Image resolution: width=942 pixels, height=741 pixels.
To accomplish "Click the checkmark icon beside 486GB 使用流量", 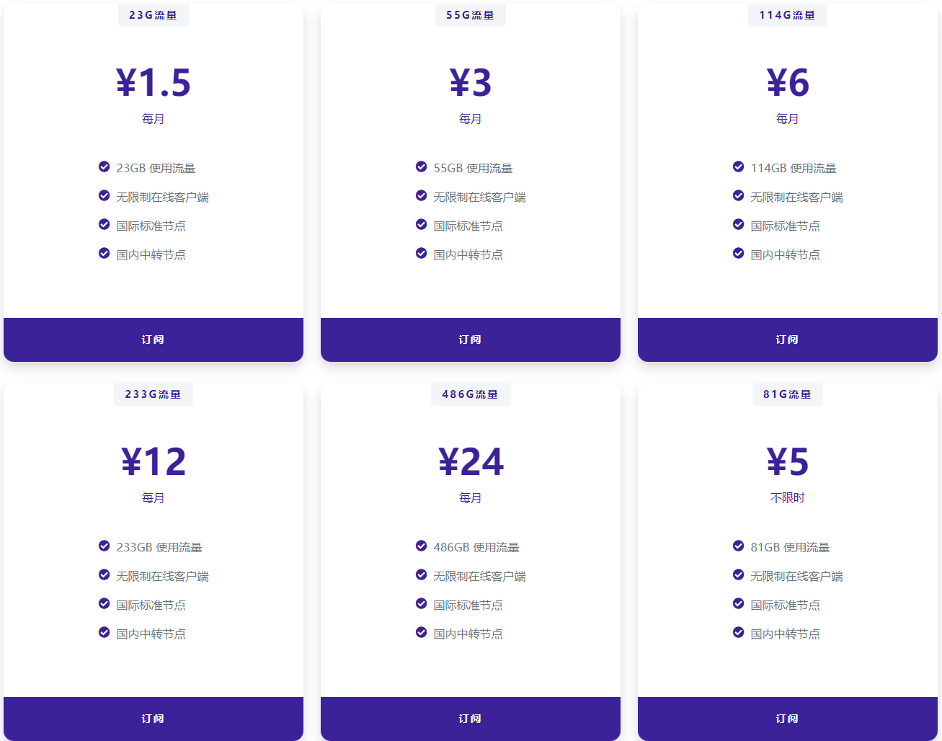I will click(421, 546).
